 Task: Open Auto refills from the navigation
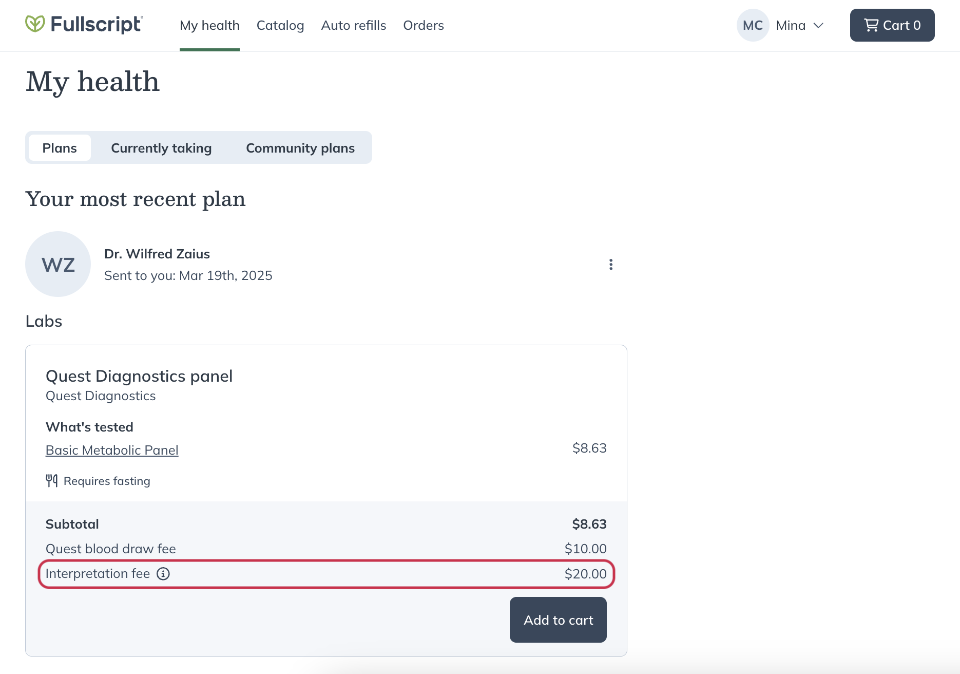tap(353, 25)
